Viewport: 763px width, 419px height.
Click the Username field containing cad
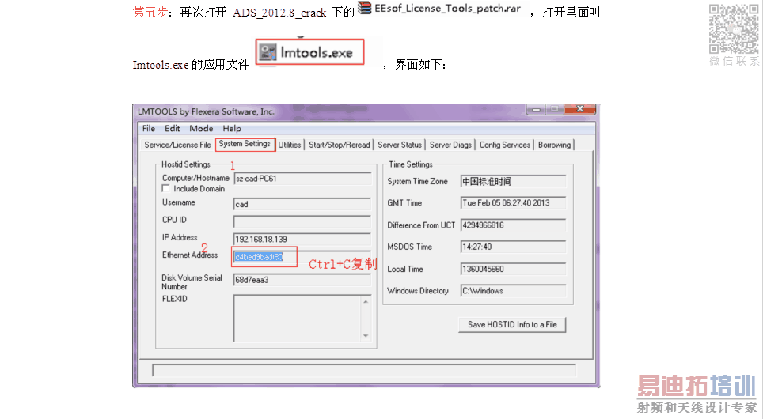point(302,204)
